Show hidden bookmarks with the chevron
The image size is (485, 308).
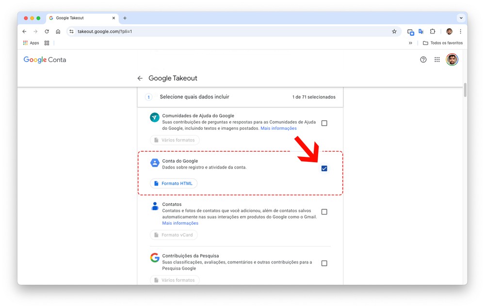tap(410, 43)
